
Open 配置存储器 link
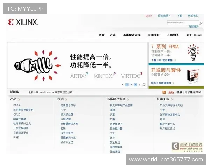click(x=20, y=119)
